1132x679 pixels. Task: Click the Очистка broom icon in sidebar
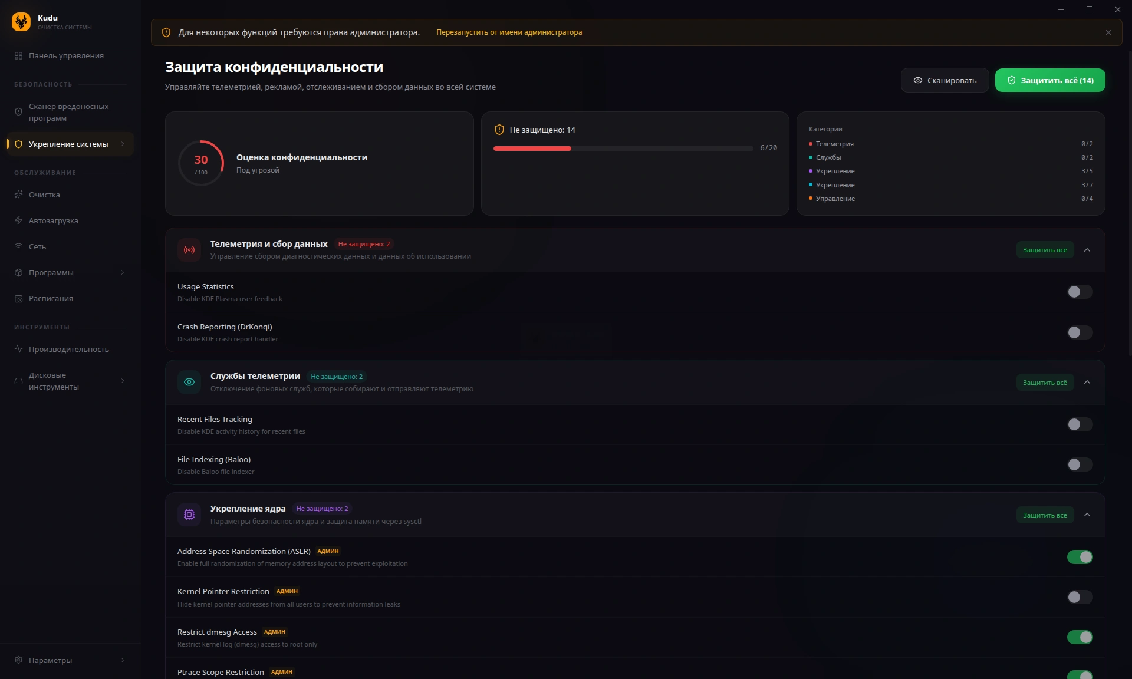(18, 195)
